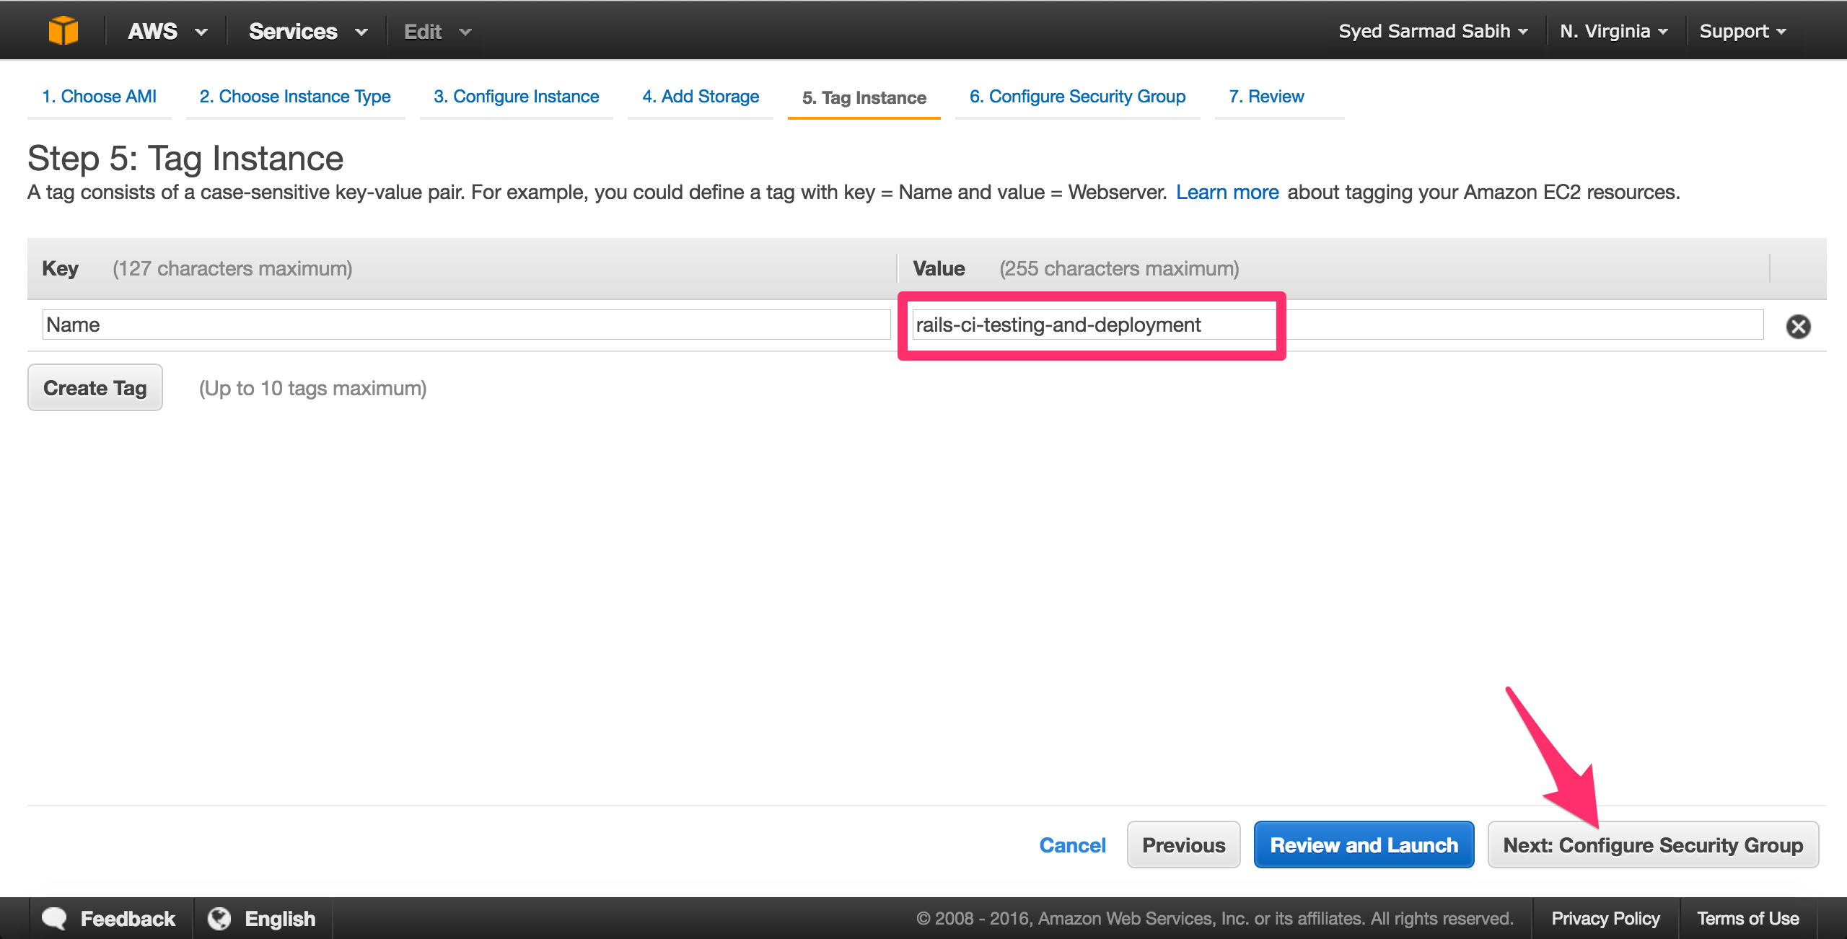1847x939 pixels.
Task: Expand the Services menu
Action: coord(308,32)
